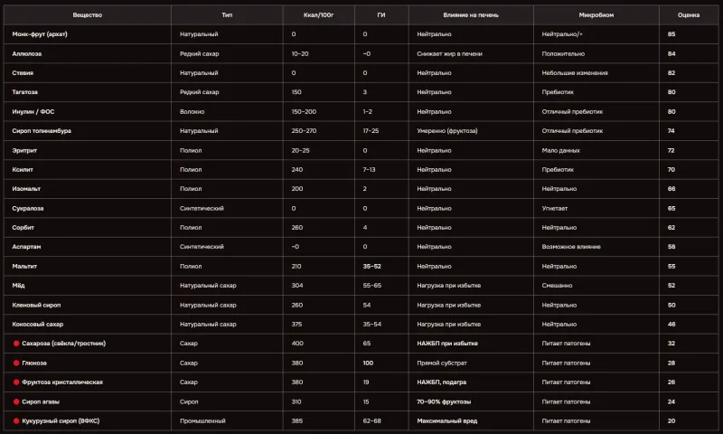723x434 pixels.
Task: Click the Влияние на печень header
Action: point(471,15)
